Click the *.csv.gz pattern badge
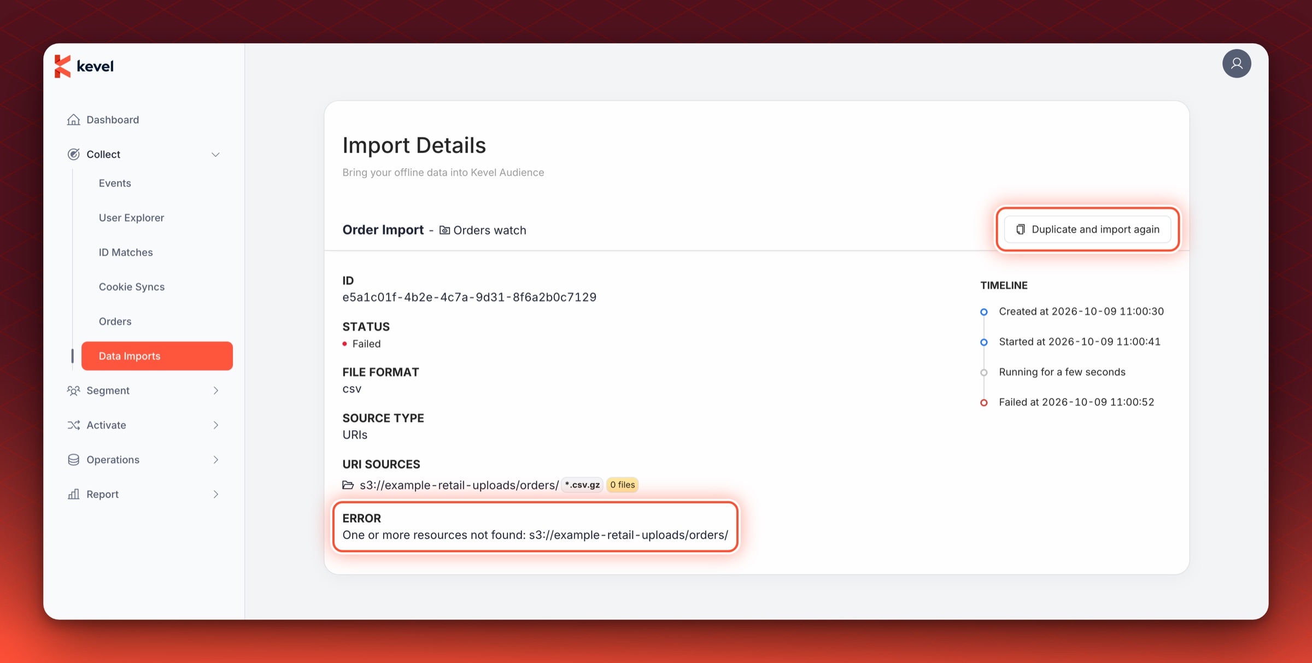 [x=582, y=485]
